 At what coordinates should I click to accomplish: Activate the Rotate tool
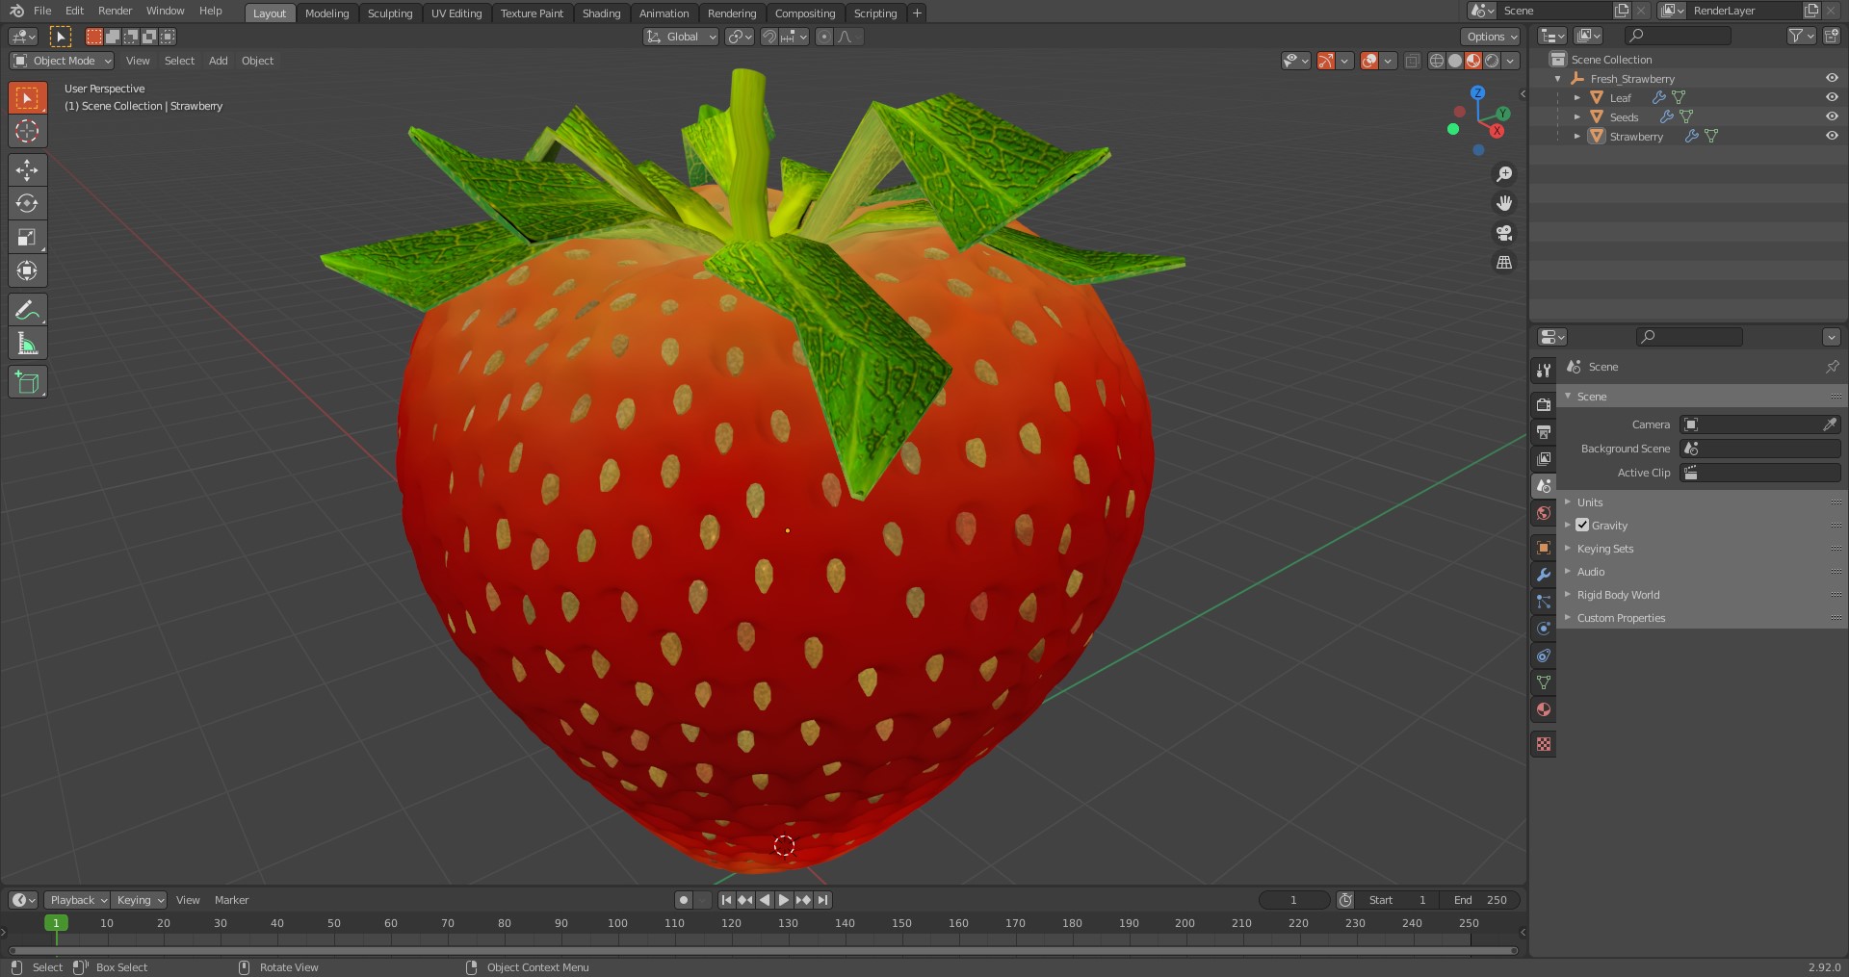[x=27, y=203]
